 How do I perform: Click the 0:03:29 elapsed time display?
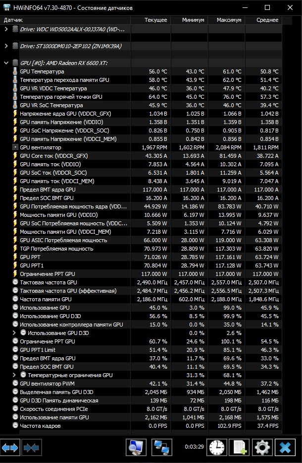tap(194, 447)
